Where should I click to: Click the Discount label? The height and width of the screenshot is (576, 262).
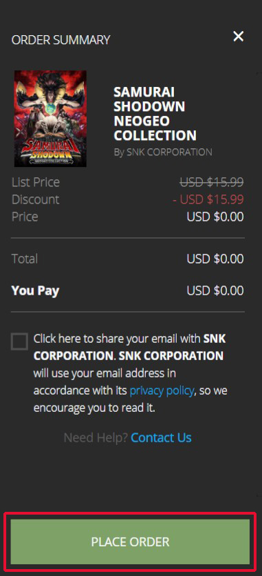point(36,199)
